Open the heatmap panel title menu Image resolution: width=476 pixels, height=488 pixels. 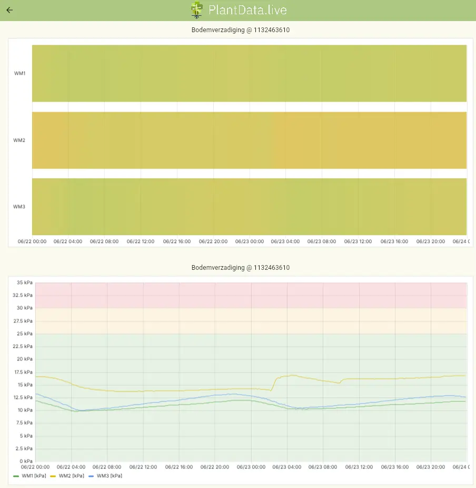coord(240,30)
